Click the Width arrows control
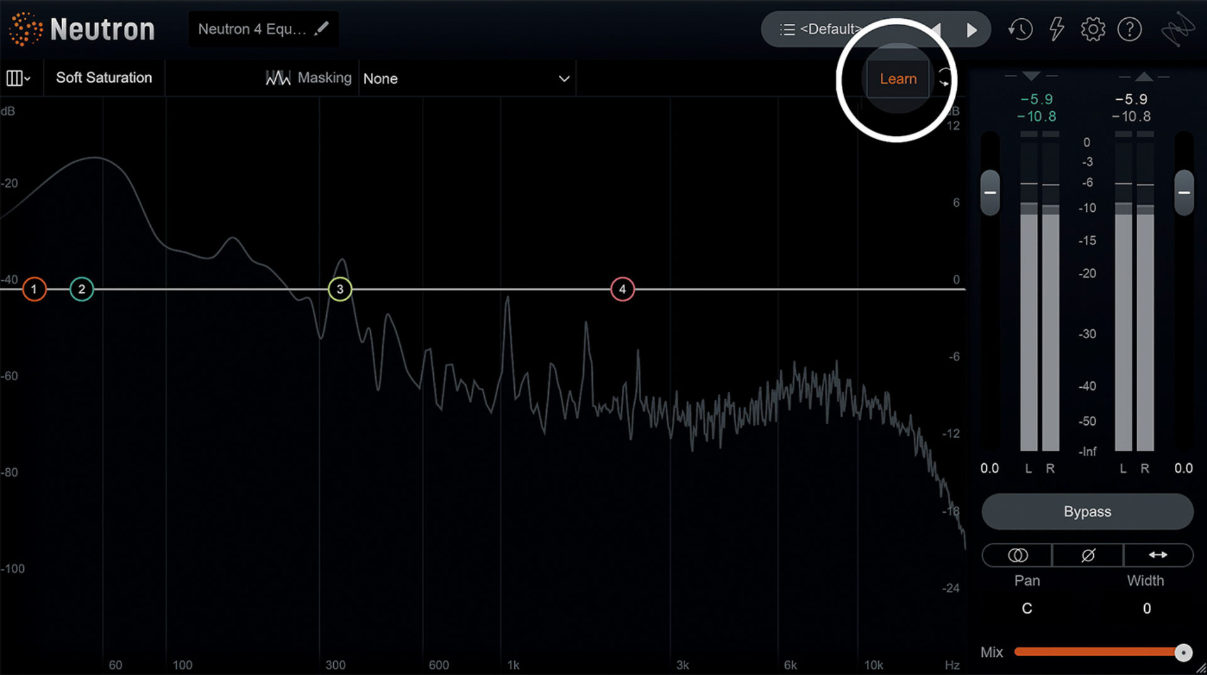The height and width of the screenshot is (675, 1207). [1159, 555]
